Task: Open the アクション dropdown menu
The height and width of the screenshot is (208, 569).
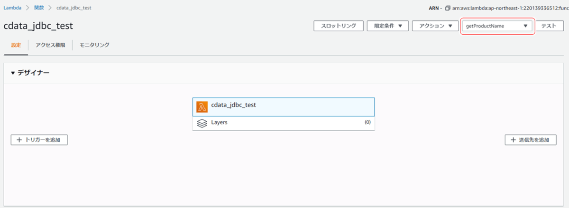Action: [435, 26]
